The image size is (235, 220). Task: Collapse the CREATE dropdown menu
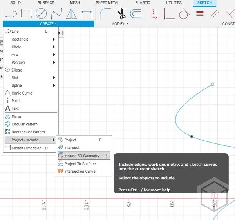[x=49, y=24]
